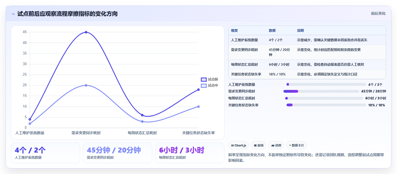Click the 试点前 point at 6 for 每周状态汇总耗时

click(x=142, y=115)
